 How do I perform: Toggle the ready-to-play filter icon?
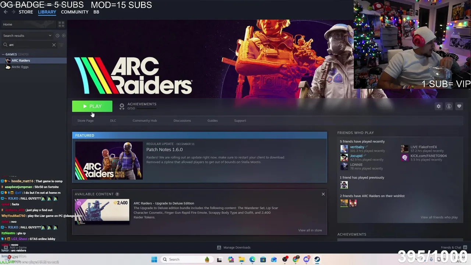pyautogui.click(x=64, y=36)
